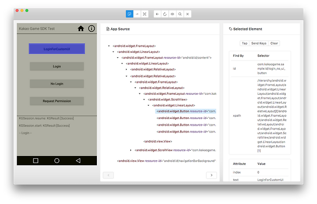
Task: Select the FrameLayout android:id/content row text
Action: point(166,58)
